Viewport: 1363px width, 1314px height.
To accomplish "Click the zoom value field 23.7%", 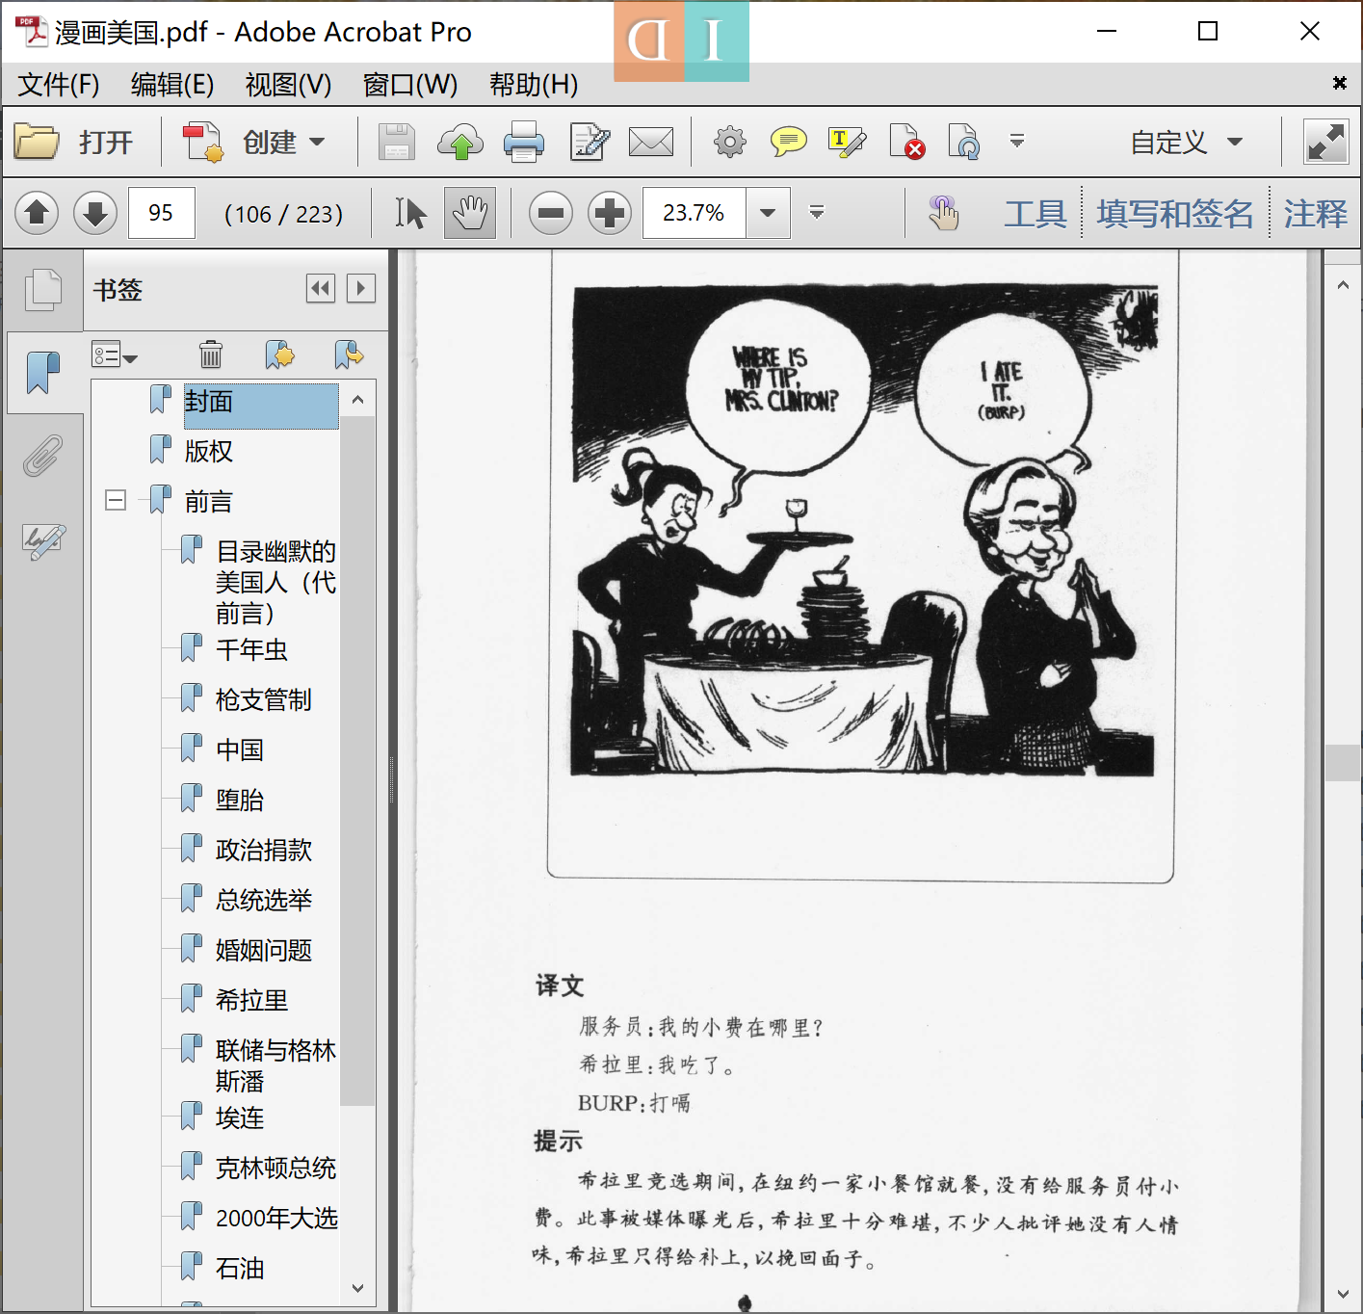I will [695, 213].
